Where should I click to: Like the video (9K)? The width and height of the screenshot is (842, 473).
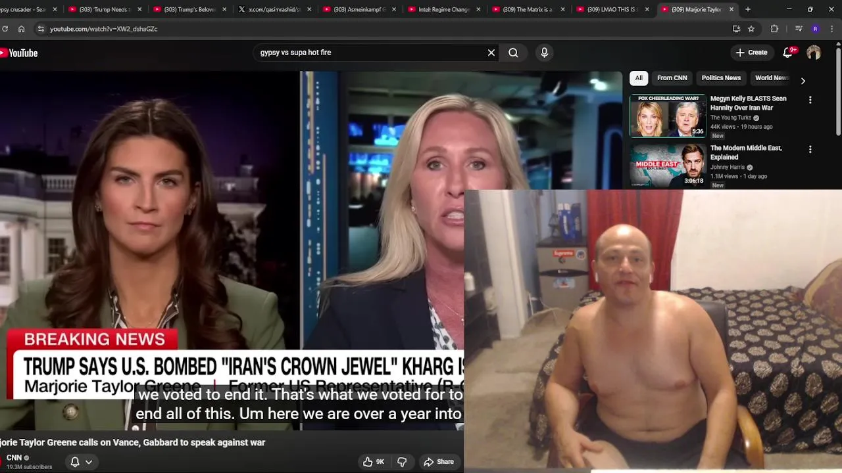pyautogui.click(x=373, y=462)
